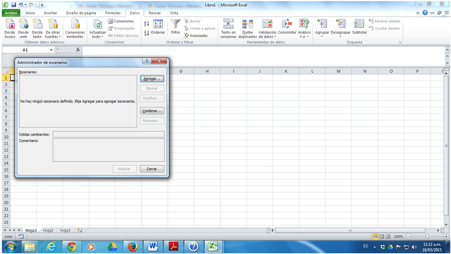Launch Firefox from the taskbar
The image size is (451, 254).
(x=133, y=247)
